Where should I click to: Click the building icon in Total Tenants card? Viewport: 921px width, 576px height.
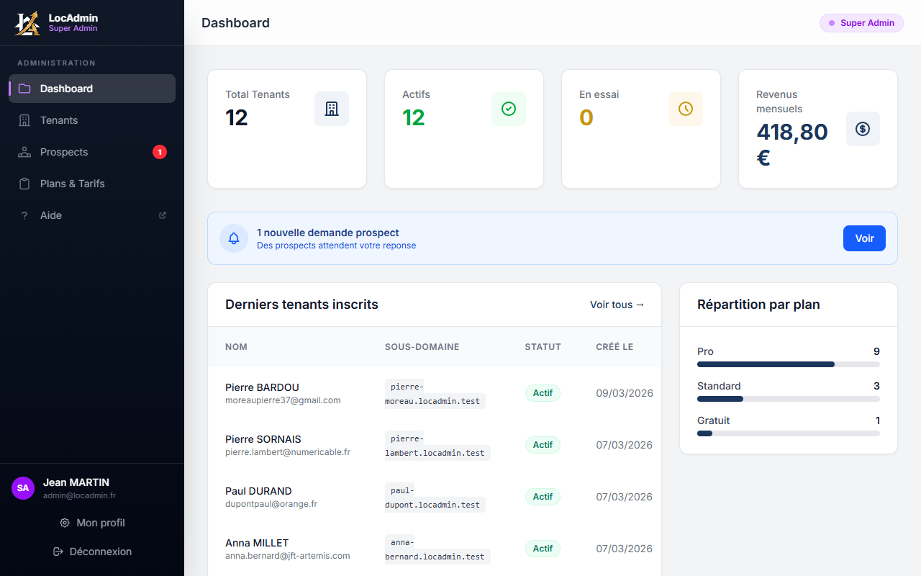point(332,109)
